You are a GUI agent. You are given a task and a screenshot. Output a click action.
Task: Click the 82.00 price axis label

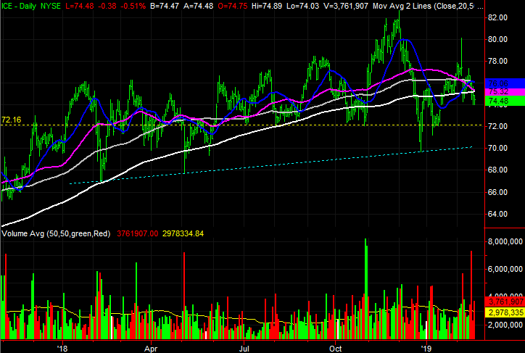(x=498, y=17)
